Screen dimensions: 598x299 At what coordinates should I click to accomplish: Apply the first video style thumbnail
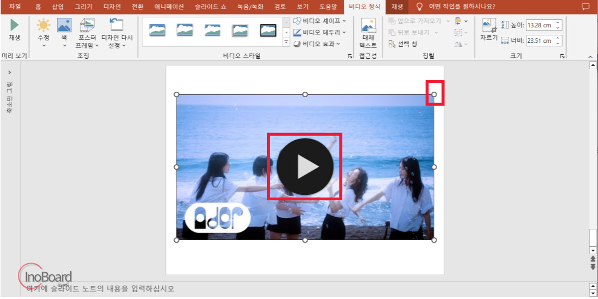click(x=157, y=30)
